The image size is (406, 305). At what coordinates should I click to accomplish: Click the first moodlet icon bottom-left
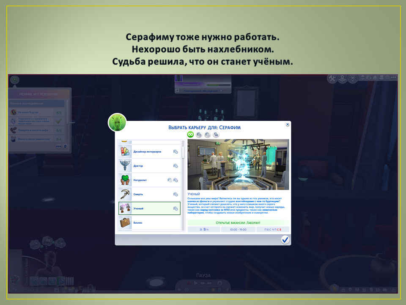coord(34,280)
